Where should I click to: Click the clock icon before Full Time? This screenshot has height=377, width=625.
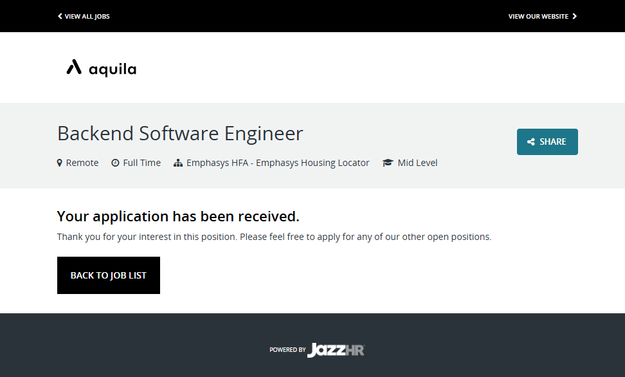pos(115,163)
